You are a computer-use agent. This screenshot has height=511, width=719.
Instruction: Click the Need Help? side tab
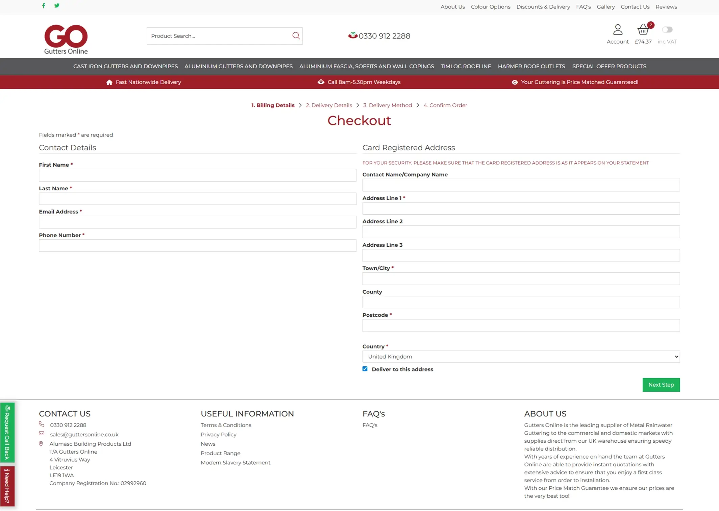coord(7,486)
